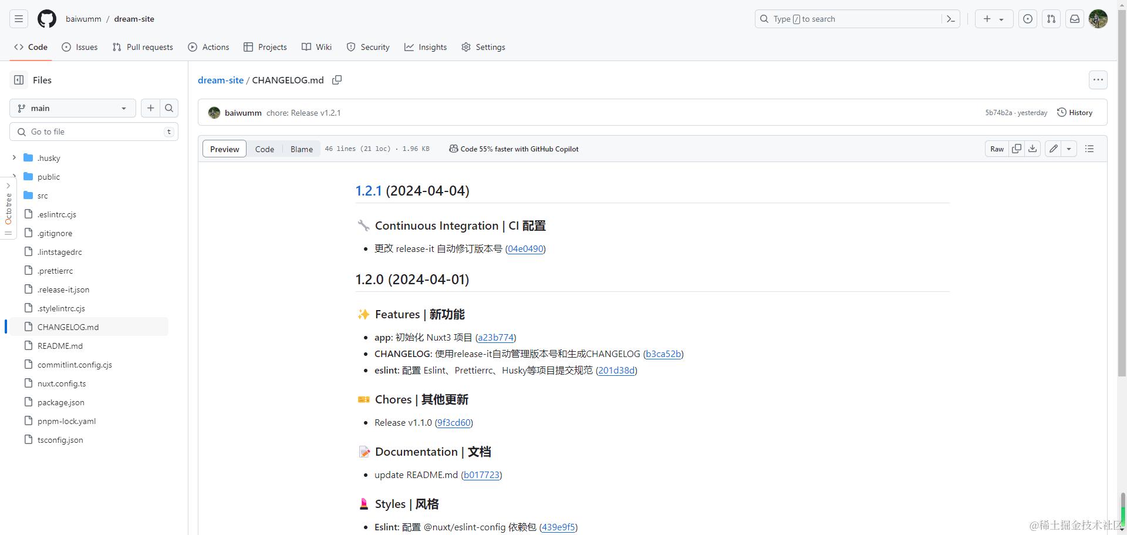Screen dimensions: 1127x535
Task: Open the main branch selector
Action: click(x=73, y=108)
